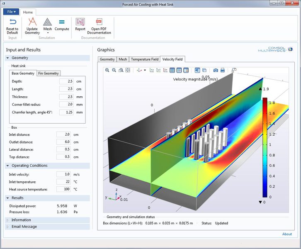The height and width of the screenshot is (249, 301).
Task: Switch to the Temperature Field tab
Action: pos(144,59)
